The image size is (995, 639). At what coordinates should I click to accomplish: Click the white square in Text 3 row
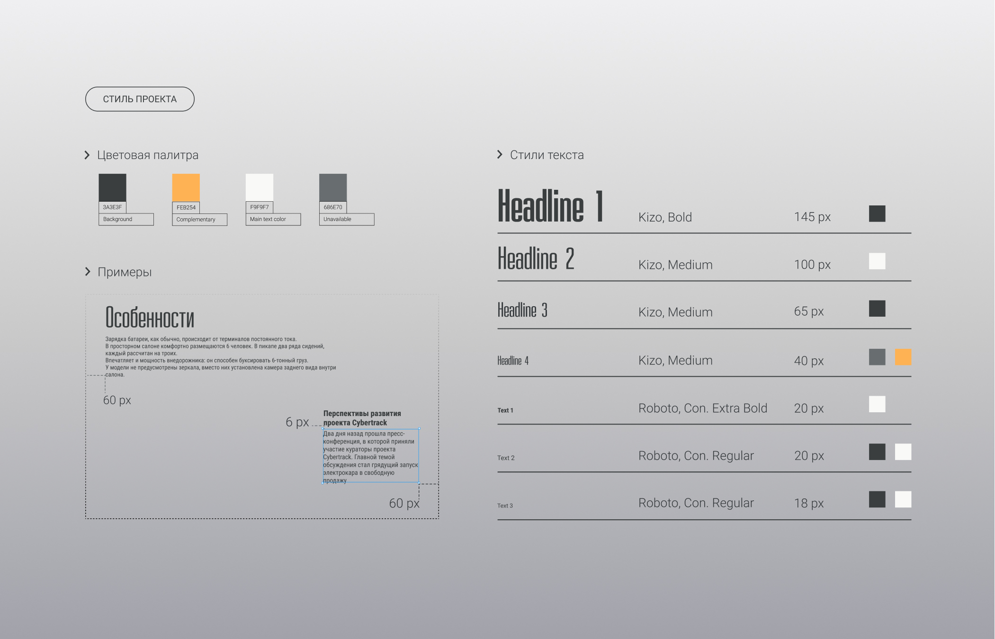(x=903, y=499)
